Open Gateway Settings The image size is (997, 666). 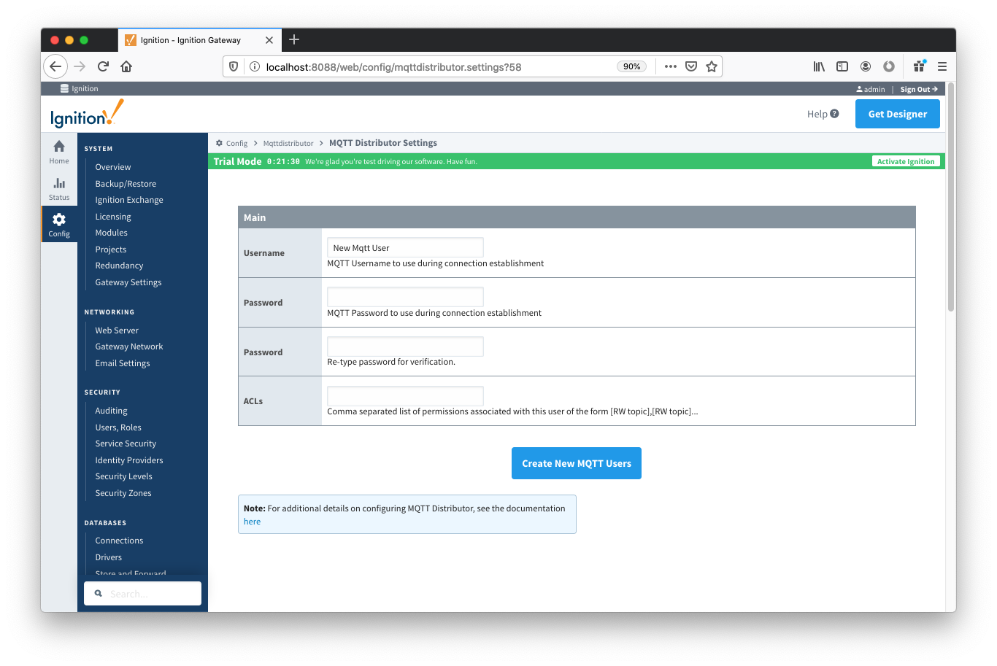click(x=128, y=282)
